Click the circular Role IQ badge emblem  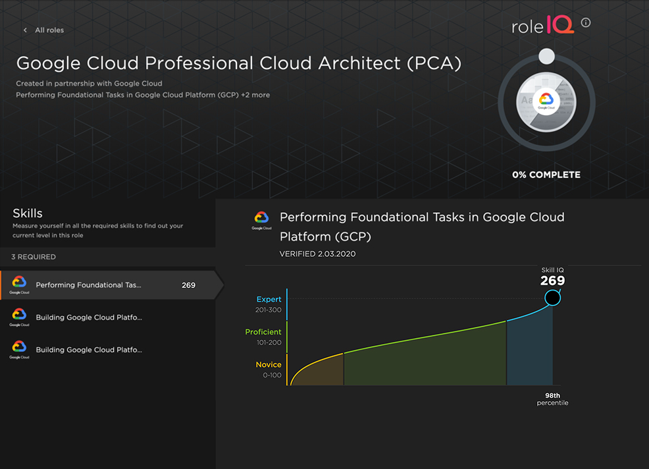[x=546, y=102]
